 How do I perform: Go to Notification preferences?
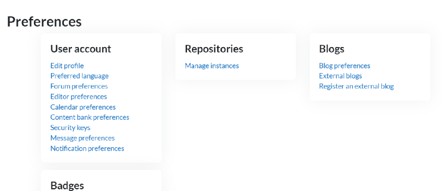point(87,149)
